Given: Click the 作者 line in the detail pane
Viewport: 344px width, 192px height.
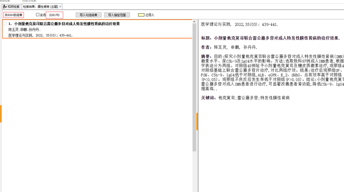Looking at the screenshot, I should [229, 47].
